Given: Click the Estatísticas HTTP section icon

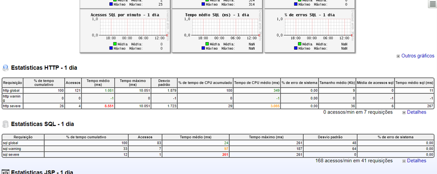Looking at the screenshot, I should [5, 68].
